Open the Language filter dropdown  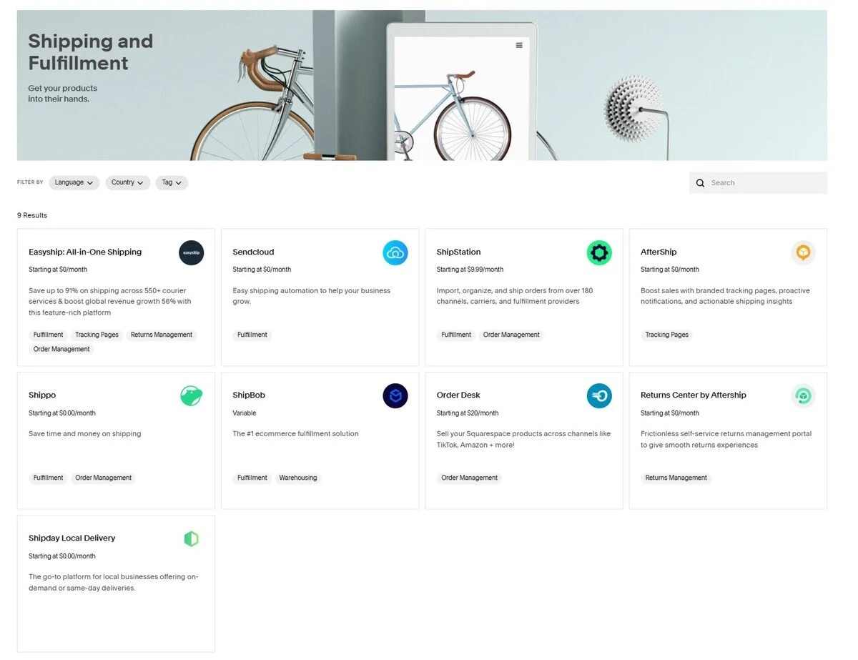point(74,182)
